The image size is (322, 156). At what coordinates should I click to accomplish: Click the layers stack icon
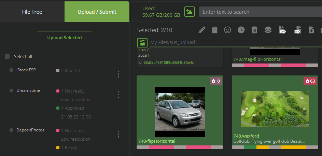pyautogui.click(x=268, y=30)
